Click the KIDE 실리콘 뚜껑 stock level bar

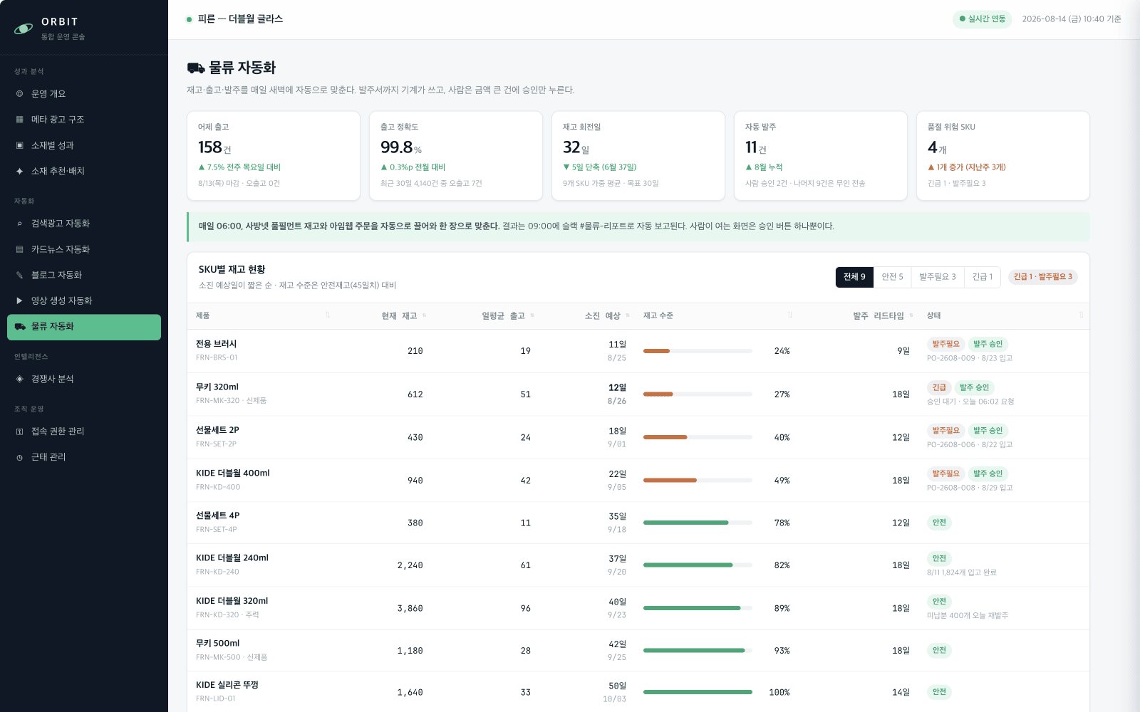[x=698, y=692]
